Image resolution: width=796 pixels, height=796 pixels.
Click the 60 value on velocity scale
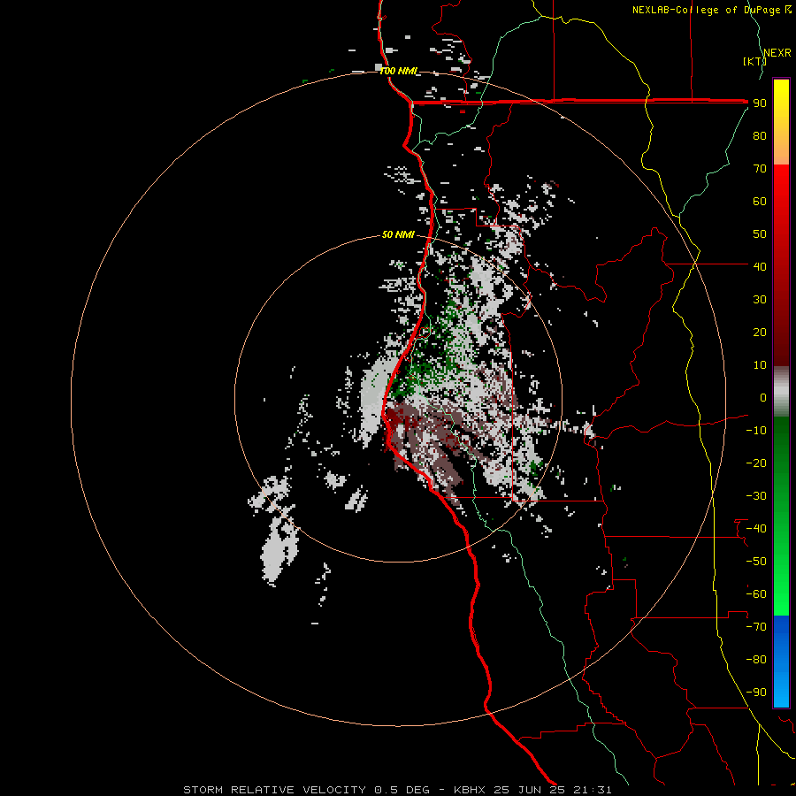pyautogui.click(x=760, y=202)
